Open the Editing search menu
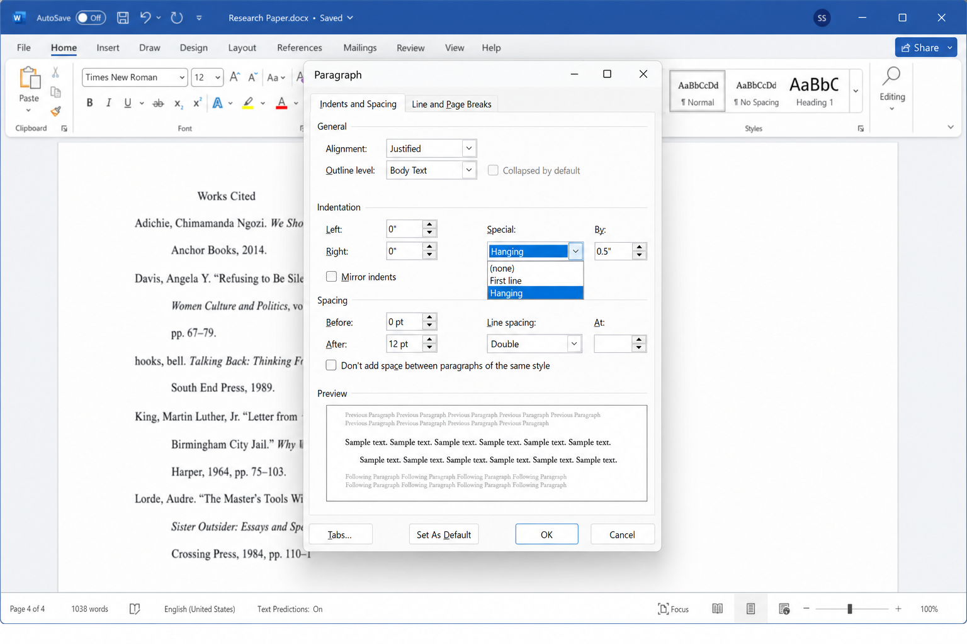Screen dimensions: 967x644 click(x=892, y=89)
